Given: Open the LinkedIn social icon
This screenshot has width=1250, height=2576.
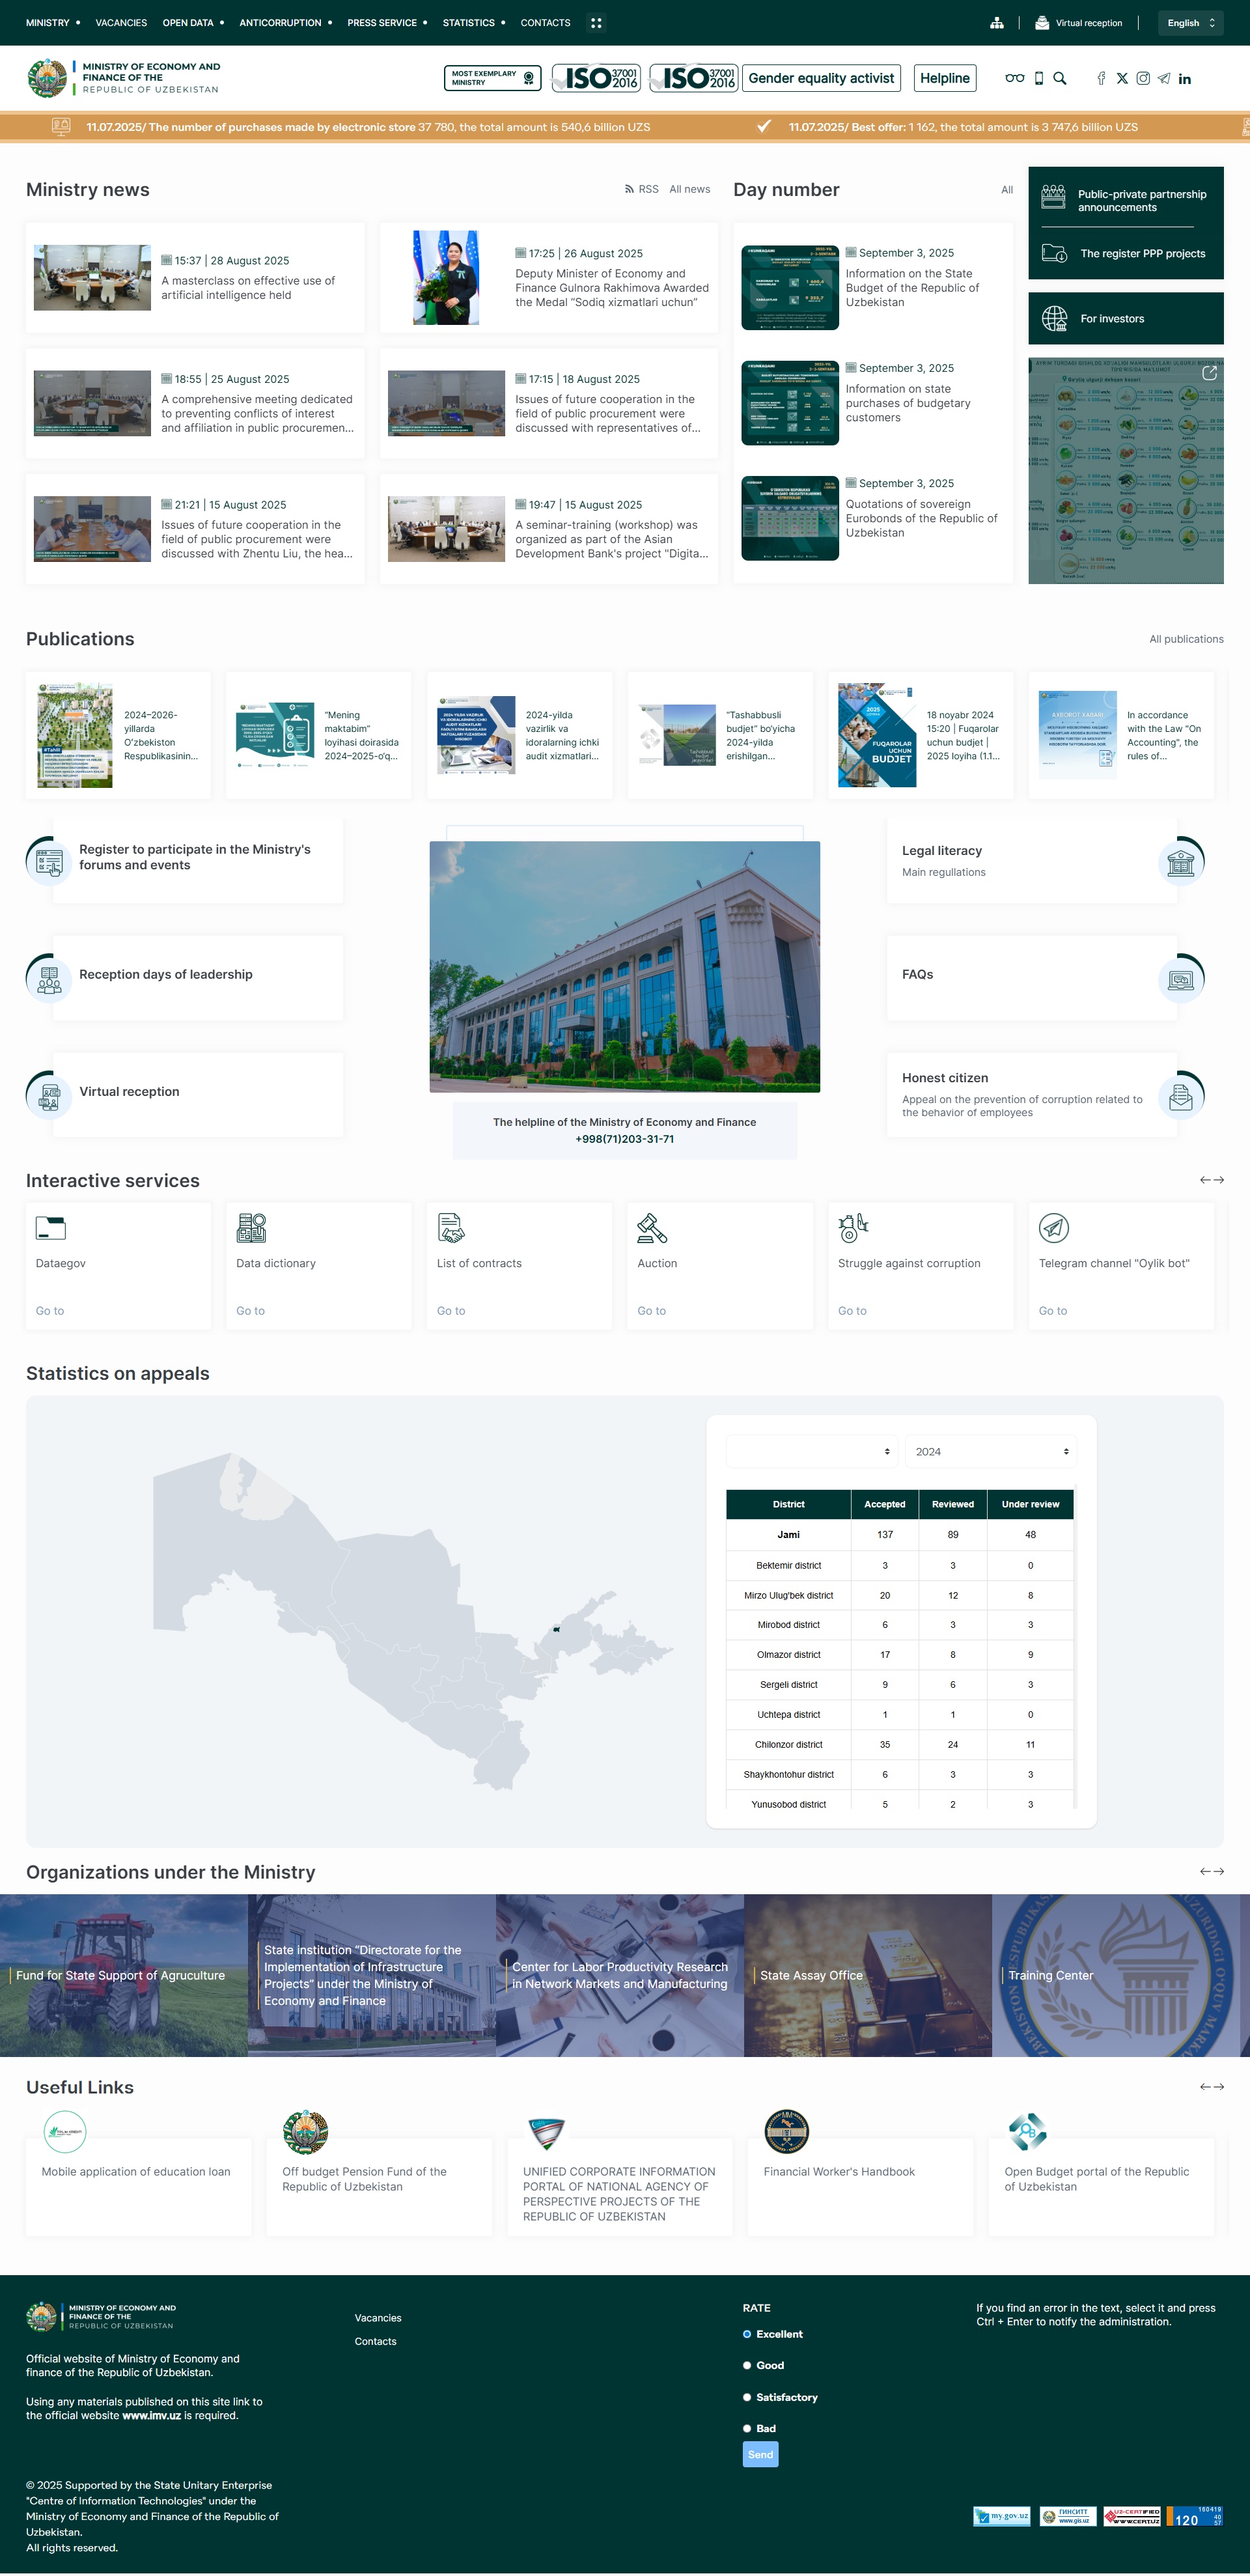Looking at the screenshot, I should click(x=1185, y=79).
